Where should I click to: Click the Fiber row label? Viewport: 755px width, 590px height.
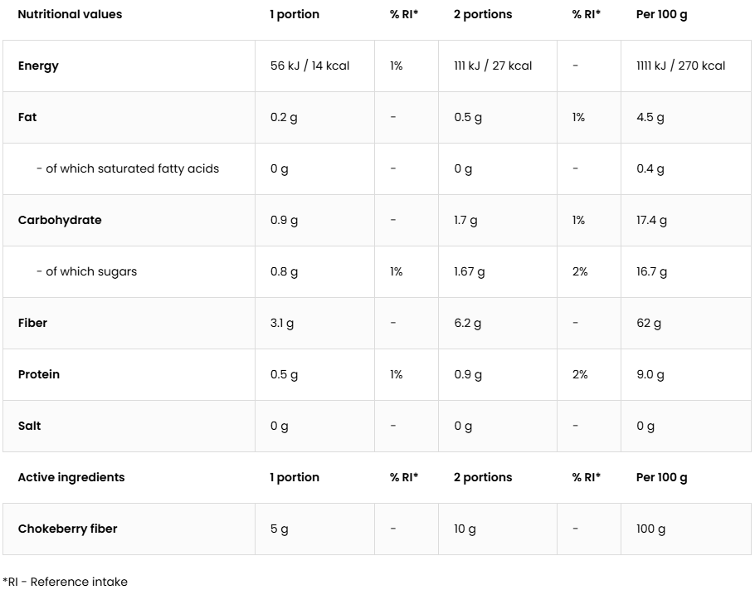click(32, 323)
